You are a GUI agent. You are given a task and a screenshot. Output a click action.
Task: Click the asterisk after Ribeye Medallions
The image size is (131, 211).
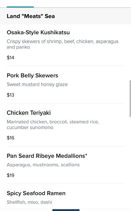pyautogui.click(x=86, y=155)
